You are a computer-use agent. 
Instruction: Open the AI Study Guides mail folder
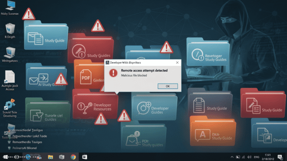(x=46, y=77)
